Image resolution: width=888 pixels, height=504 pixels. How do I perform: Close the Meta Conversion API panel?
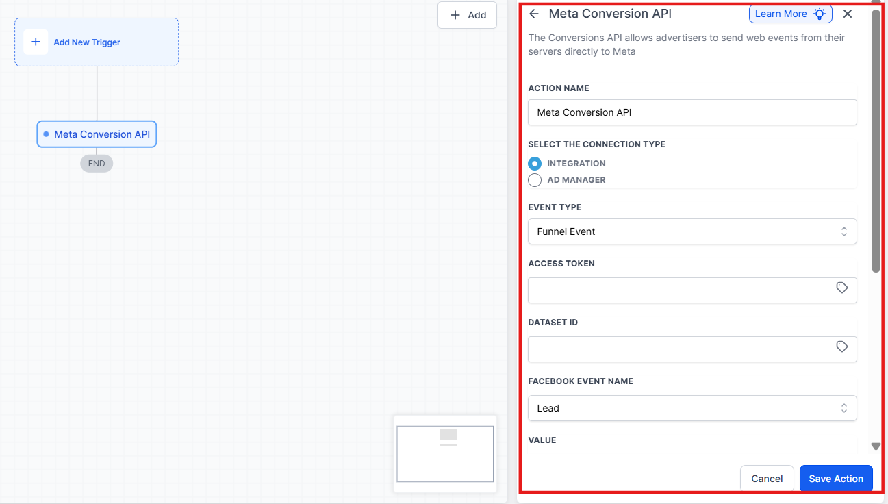848,14
